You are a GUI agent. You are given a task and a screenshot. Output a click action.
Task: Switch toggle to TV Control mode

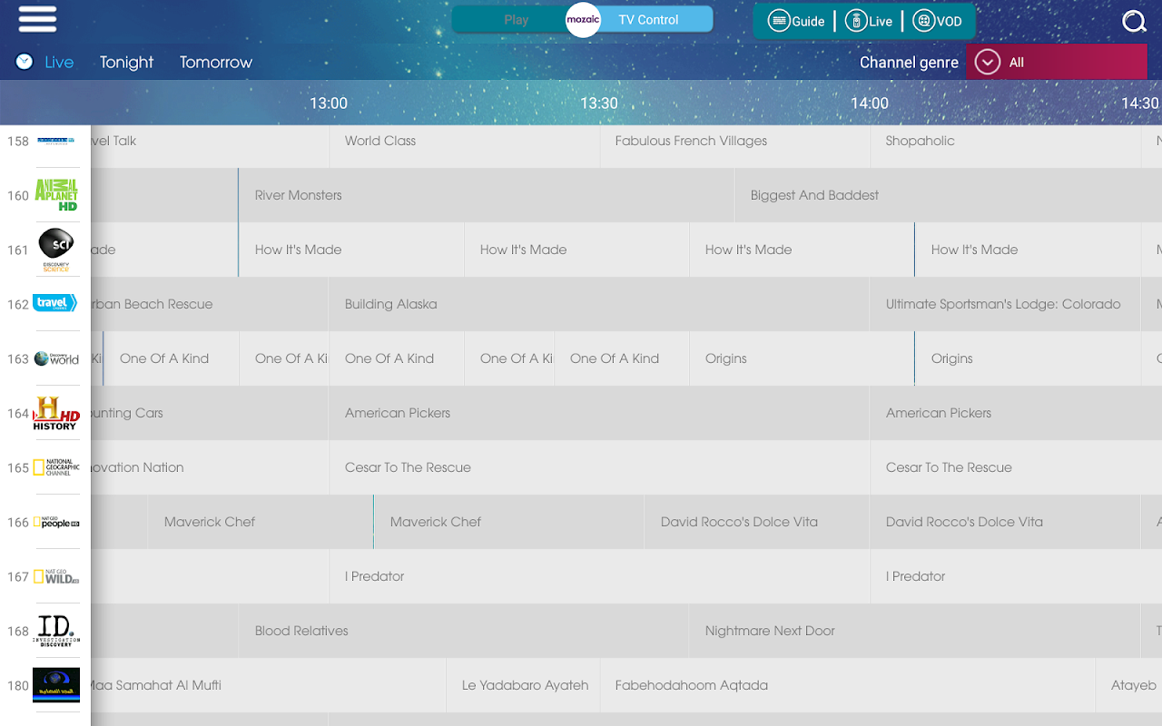click(x=648, y=20)
